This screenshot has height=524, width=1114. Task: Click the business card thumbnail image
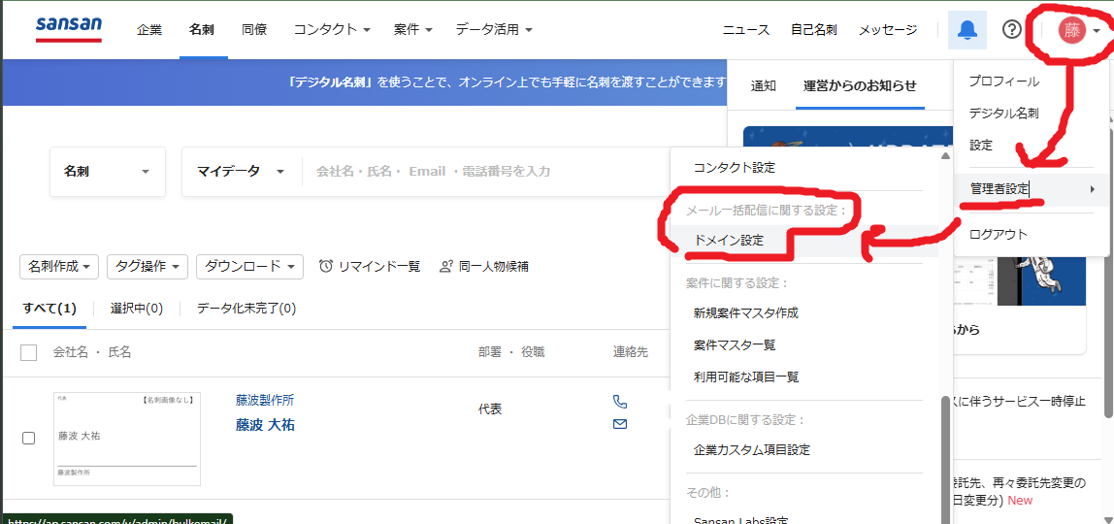(127, 438)
